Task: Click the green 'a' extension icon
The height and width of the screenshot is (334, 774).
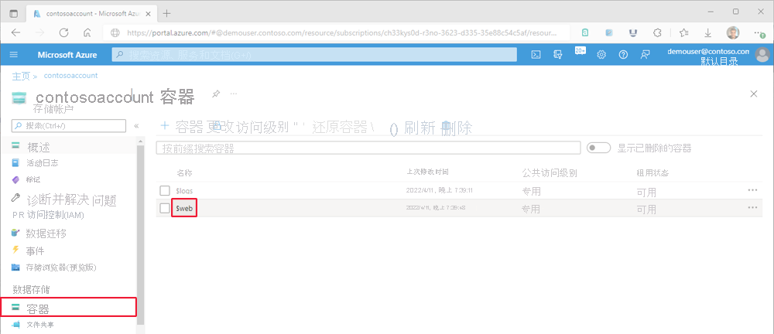Action: [x=585, y=32]
